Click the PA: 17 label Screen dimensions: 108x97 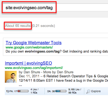[x=13, y=91]
